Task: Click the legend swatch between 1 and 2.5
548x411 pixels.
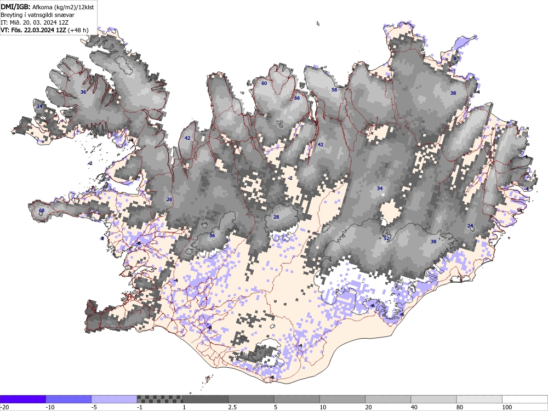Action: (206, 399)
